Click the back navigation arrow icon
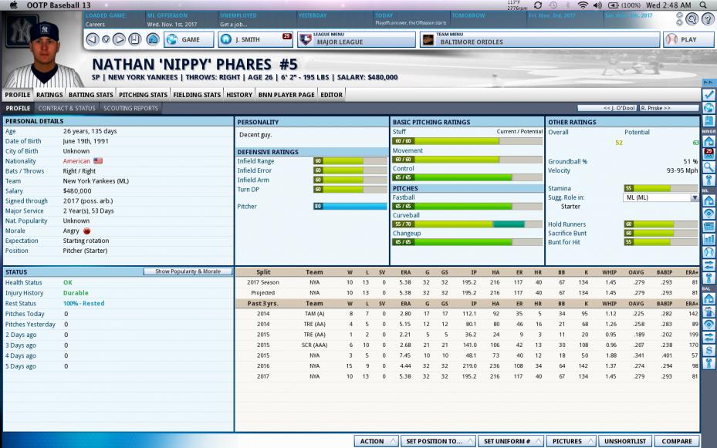717x448 pixels. click(93, 39)
